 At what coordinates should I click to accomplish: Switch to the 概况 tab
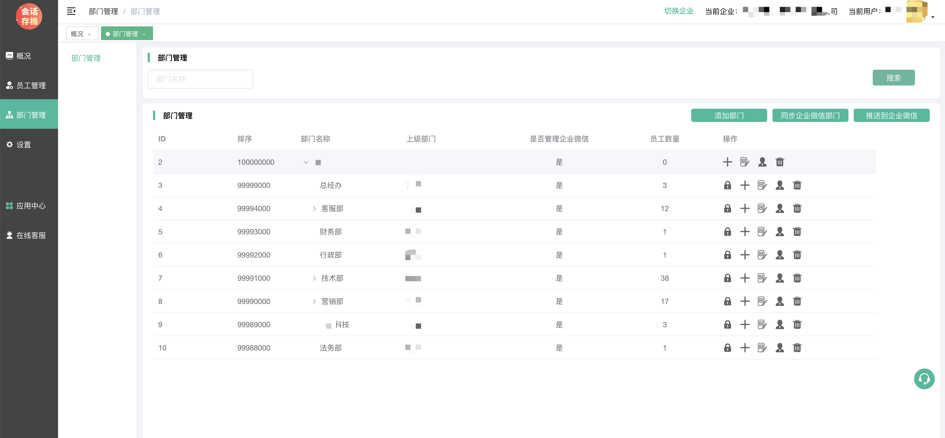point(77,34)
